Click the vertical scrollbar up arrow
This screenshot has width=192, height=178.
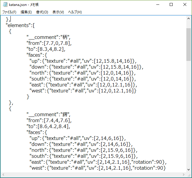pos(188,19)
